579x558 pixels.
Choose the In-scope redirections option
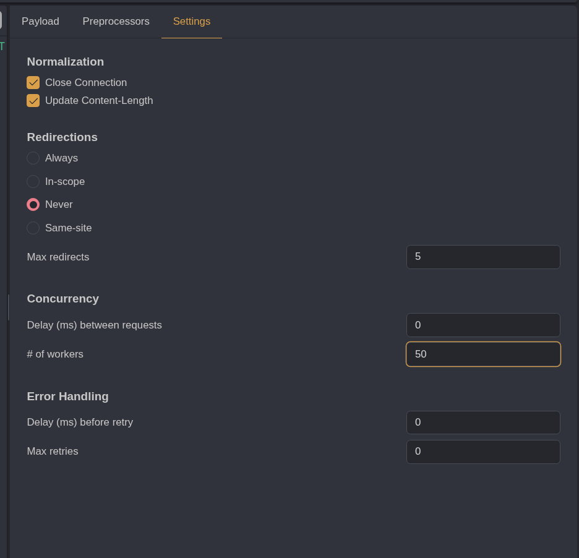point(33,182)
